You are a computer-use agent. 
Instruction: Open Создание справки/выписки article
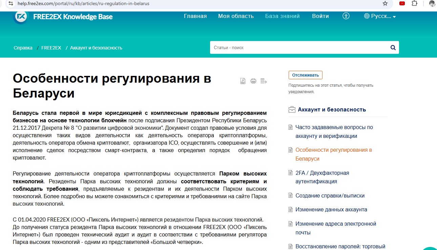click(x=330, y=196)
